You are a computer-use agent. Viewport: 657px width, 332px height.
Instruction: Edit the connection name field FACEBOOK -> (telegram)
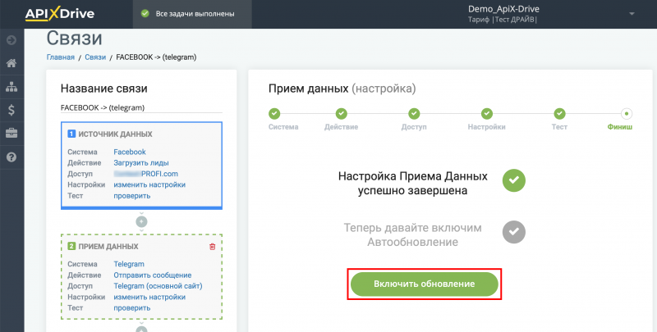click(x=141, y=107)
